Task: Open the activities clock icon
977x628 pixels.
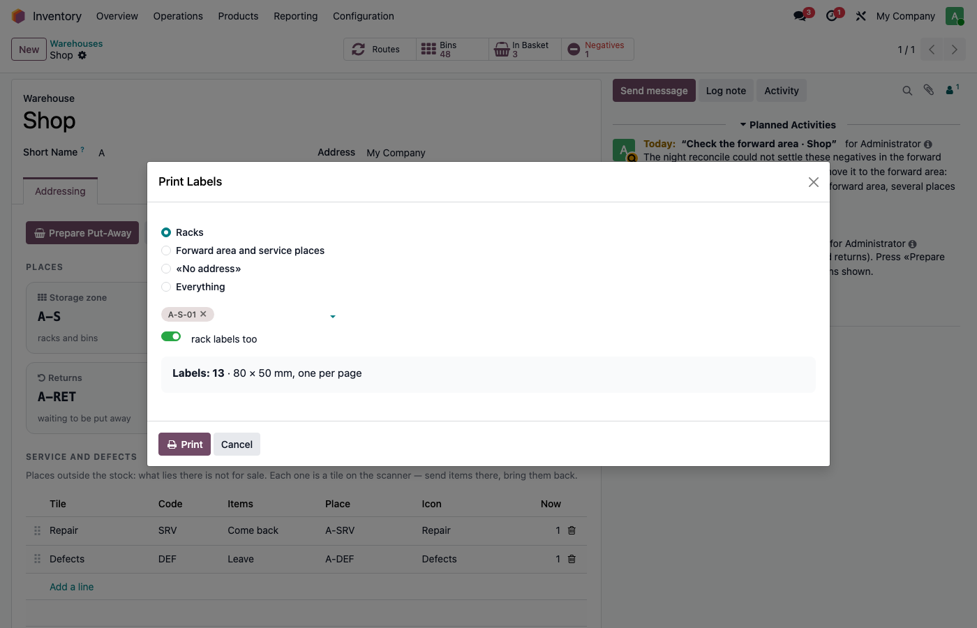Action: (x=832, y=16)
